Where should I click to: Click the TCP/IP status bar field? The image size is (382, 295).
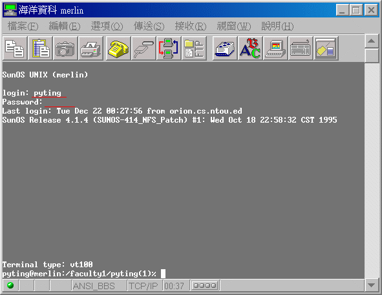(144, 285)
